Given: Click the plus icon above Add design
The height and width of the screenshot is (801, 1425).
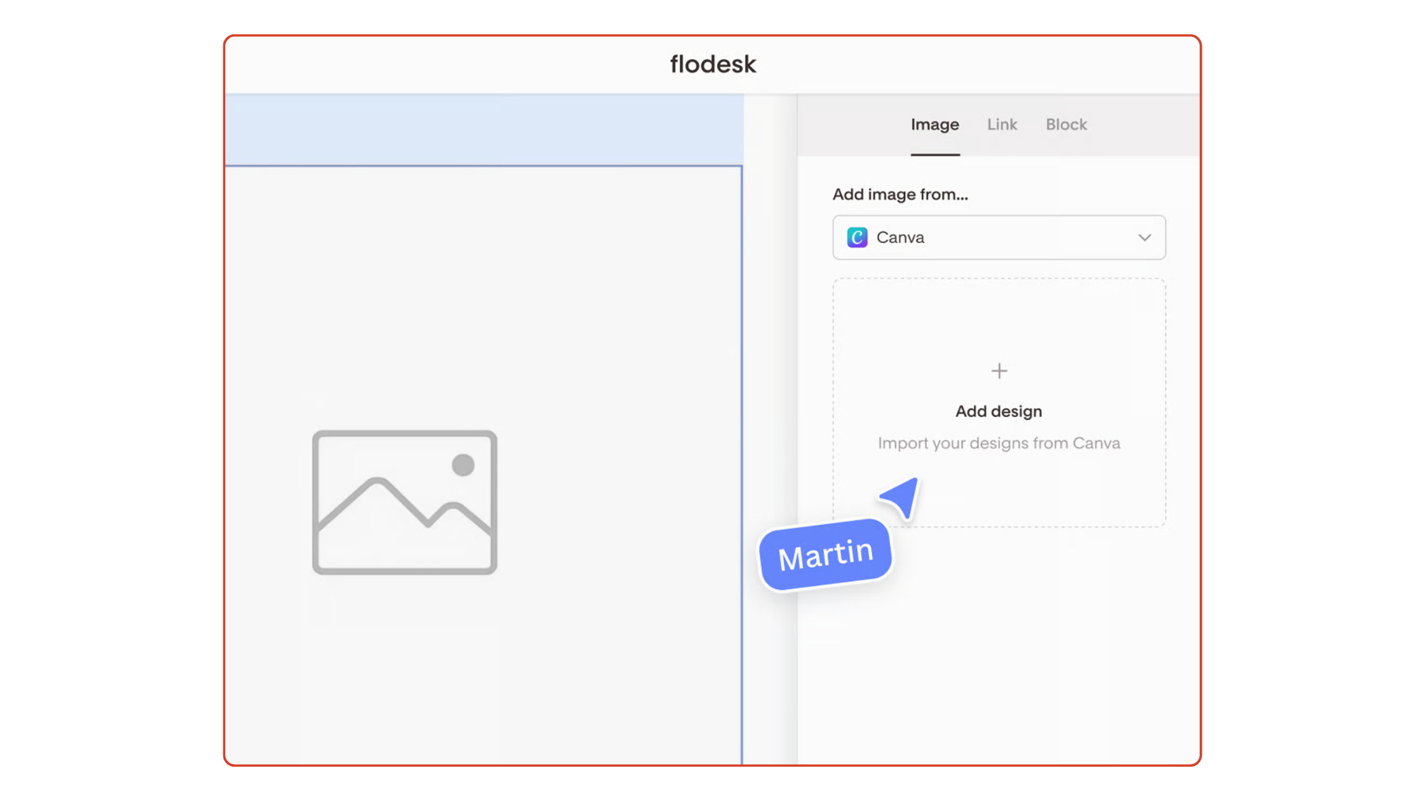Looking at the screenshot, I should [x=999, y=371].
